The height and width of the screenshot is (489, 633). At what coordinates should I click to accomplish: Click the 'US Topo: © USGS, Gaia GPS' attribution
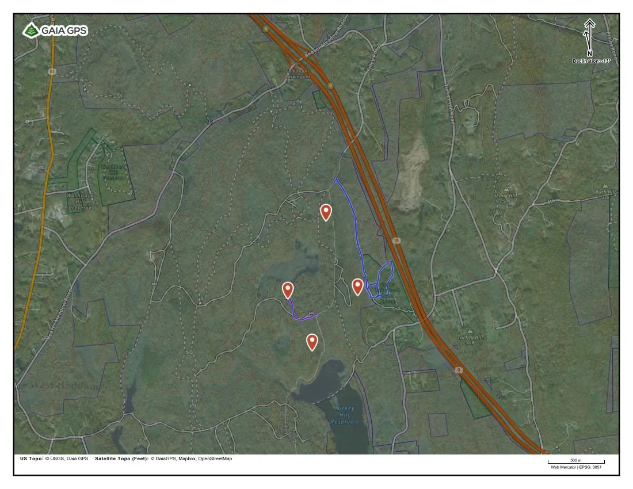[x=54, y=459]
